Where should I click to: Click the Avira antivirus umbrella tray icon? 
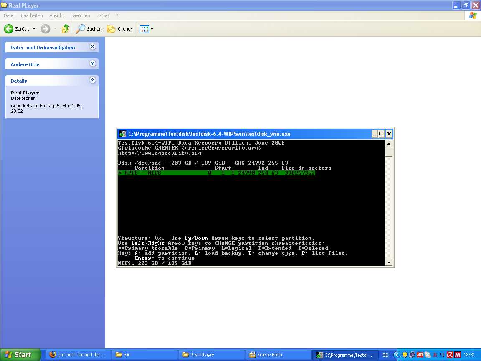(450, 355)
